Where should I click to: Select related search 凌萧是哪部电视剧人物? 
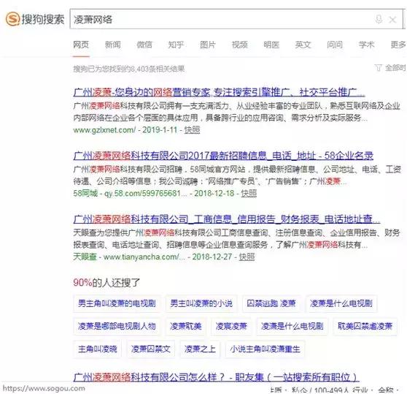(117, 326)
